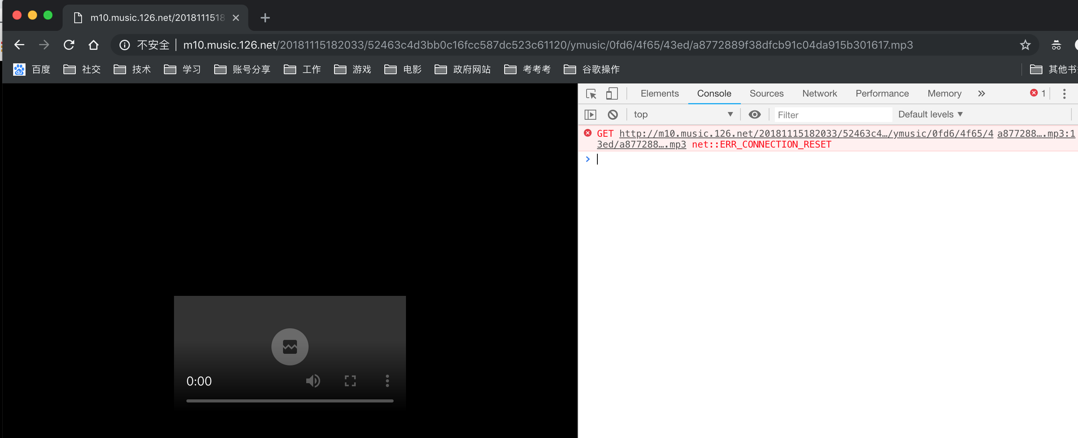Viewport: 1078px width, 438px height.
Task: Switch to the Network panel
Action: (819, 93)
